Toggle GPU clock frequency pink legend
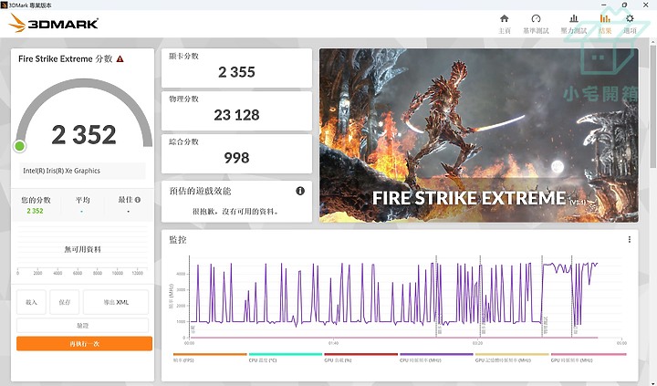The image size is (657, 386). point(589,358)
